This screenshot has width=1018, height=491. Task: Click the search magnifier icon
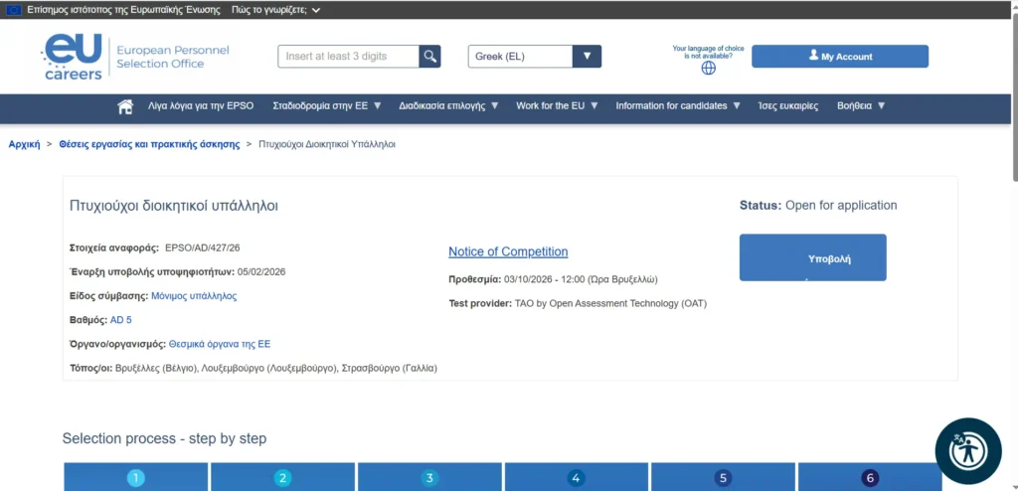click(x=429, y=57)
